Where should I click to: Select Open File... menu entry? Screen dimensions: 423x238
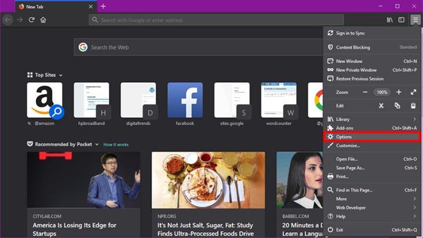click(x=372, y=159)
